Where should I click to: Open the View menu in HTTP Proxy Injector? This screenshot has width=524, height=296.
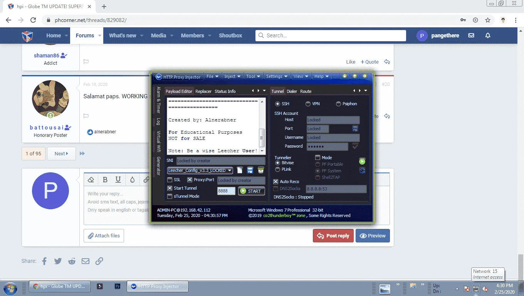coord(301,76)
